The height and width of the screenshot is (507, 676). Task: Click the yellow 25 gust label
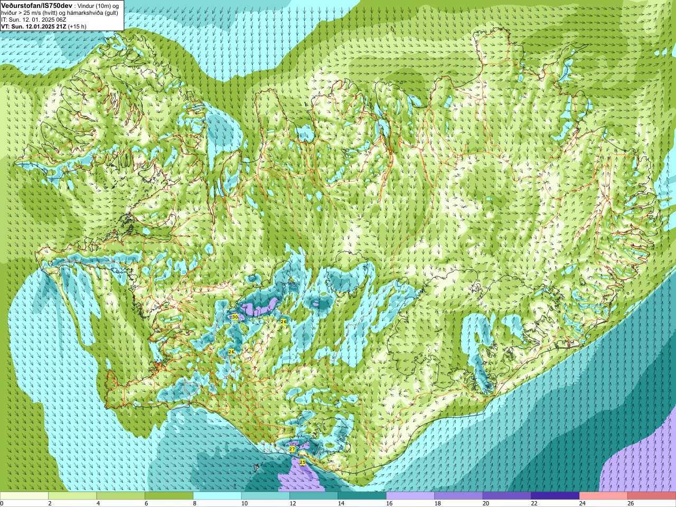[x=303, y=462]
